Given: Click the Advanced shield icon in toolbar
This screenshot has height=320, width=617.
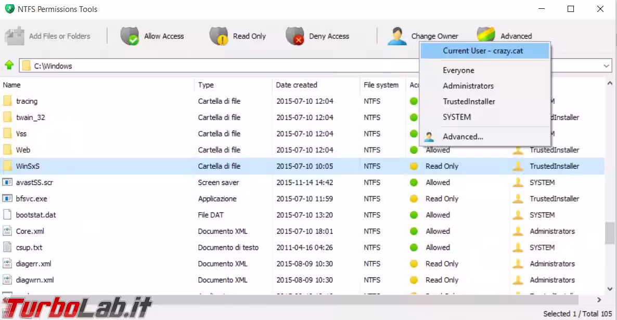Looking at the screenshot, I should pyautogui.click(x=485, y=35).
